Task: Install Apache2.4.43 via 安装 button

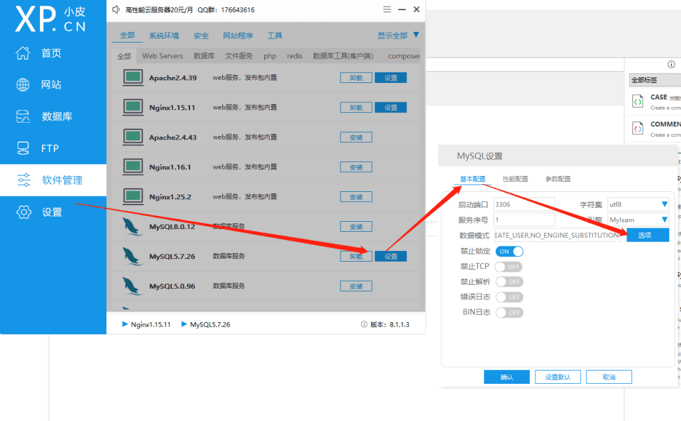Action: [x=356, y=137]
